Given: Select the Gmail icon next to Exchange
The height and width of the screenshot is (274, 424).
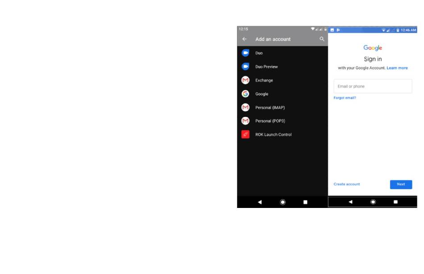Looking at the screenshot, I should (245, 80).
